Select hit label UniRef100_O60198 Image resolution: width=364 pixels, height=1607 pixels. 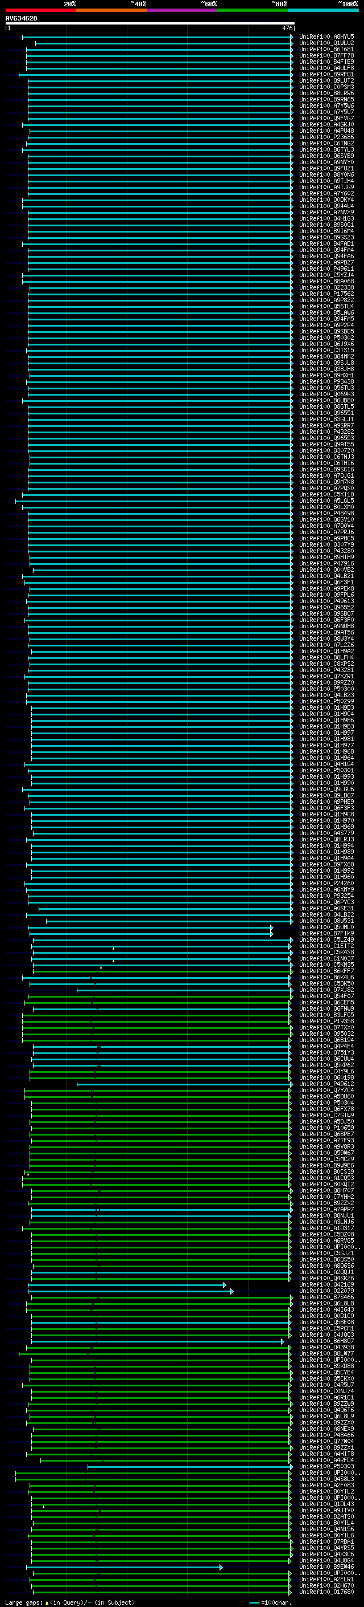[326, 1078]
